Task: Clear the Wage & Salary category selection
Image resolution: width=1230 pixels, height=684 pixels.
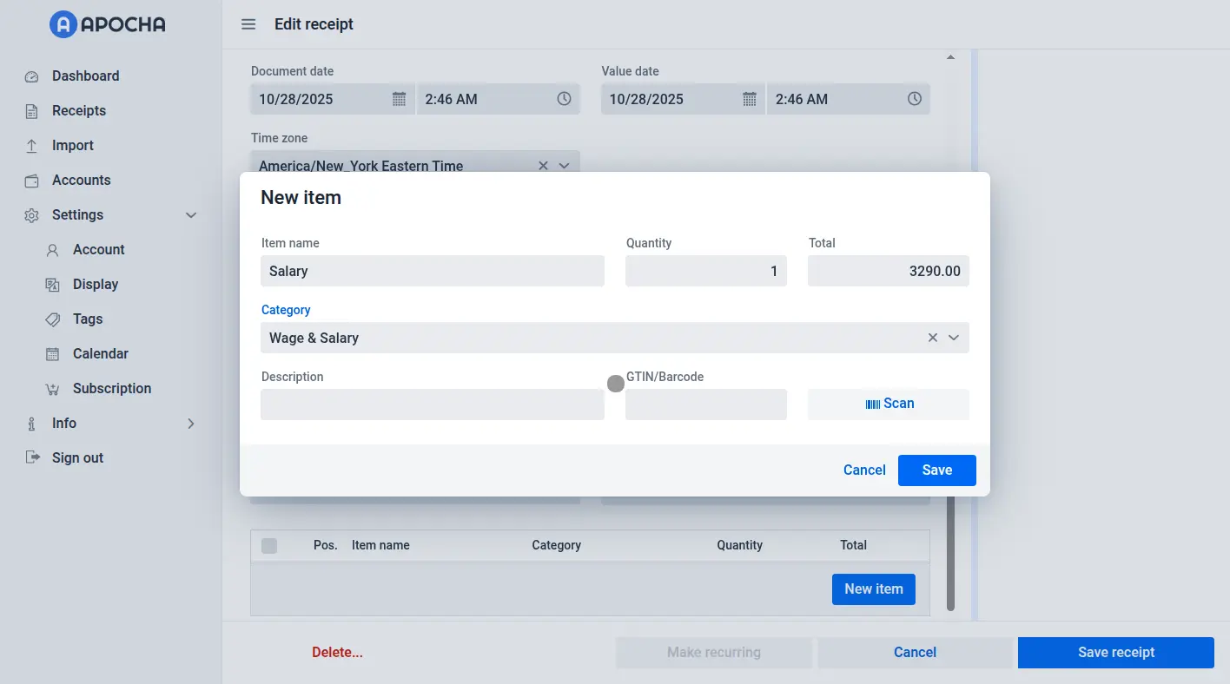Action: [x=933, y=338]
